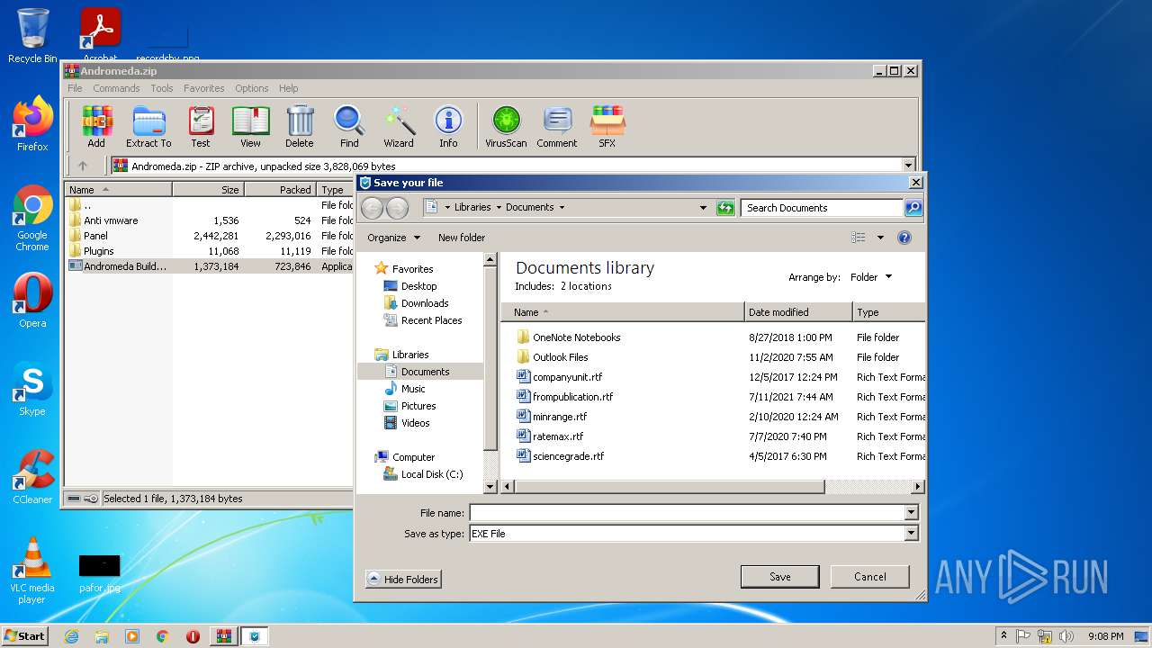Viewport: 1152px width, 648px height.
Task: Open the Save as type dropdown
Action: (911, 534)
